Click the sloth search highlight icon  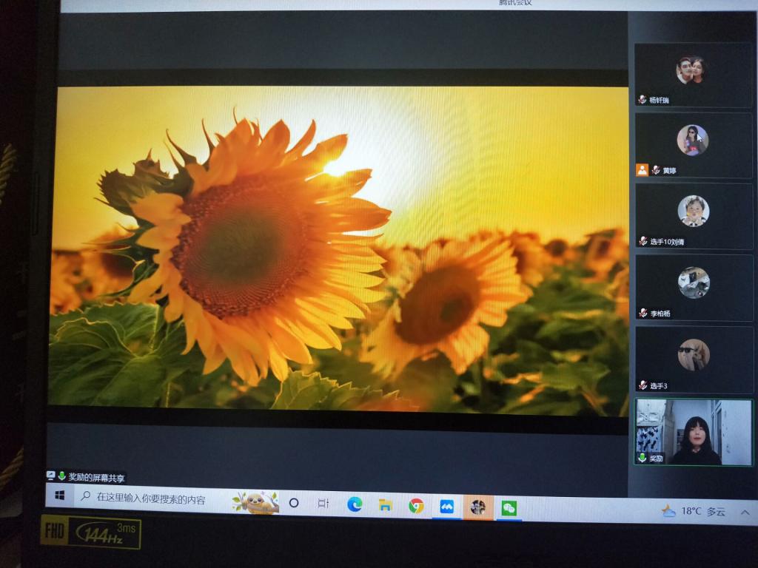pos(255,502)
